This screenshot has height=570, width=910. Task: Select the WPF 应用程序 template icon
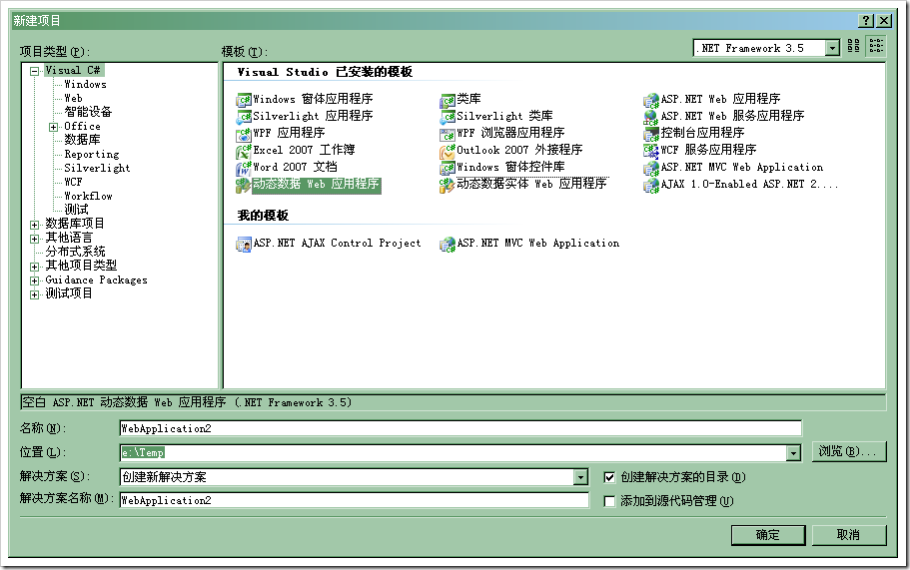pyautogui.click(x=243, y=134)
